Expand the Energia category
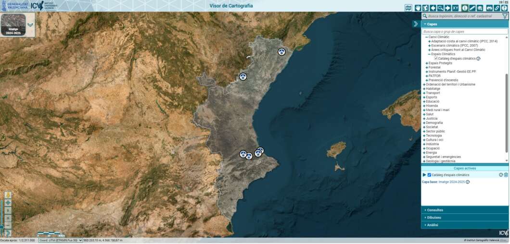510x244 pixels. click(424, 153)
